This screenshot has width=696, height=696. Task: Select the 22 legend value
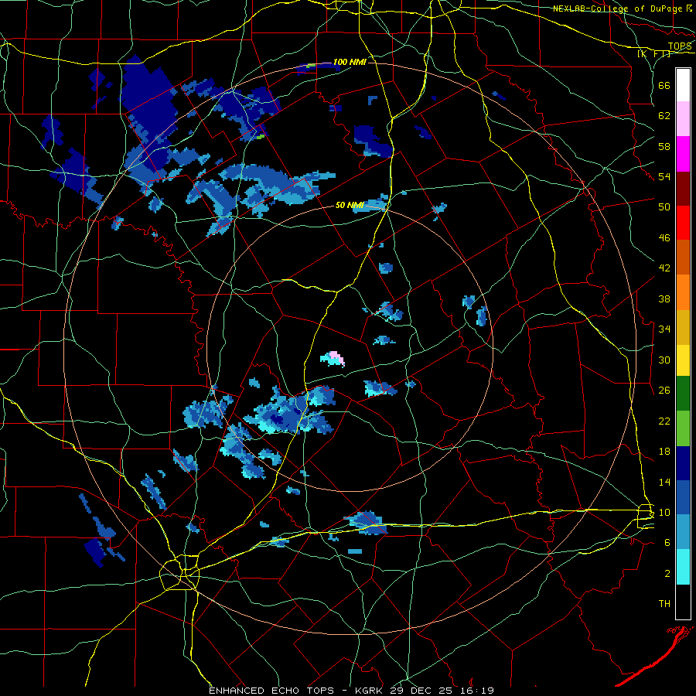pyautogui.click(x=664, y=421)
